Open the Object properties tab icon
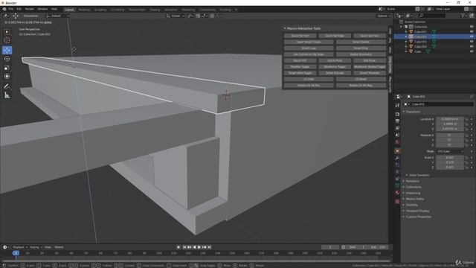 click(x=397, y=150)
